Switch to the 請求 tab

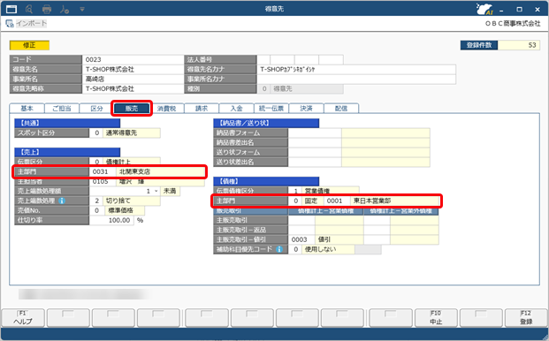coord(202,109)
